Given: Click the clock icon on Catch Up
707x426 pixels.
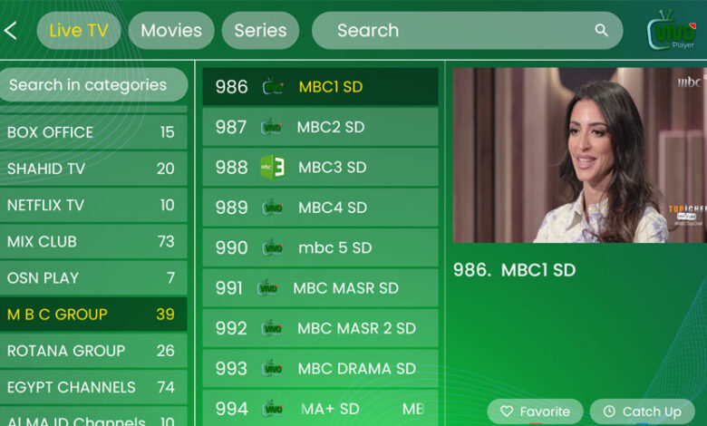Looking at the screenshot, I should coord(609,411).
